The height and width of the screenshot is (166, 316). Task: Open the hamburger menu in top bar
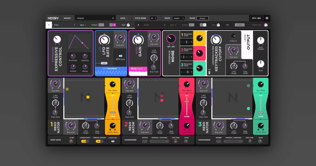(x=266, y=18)
